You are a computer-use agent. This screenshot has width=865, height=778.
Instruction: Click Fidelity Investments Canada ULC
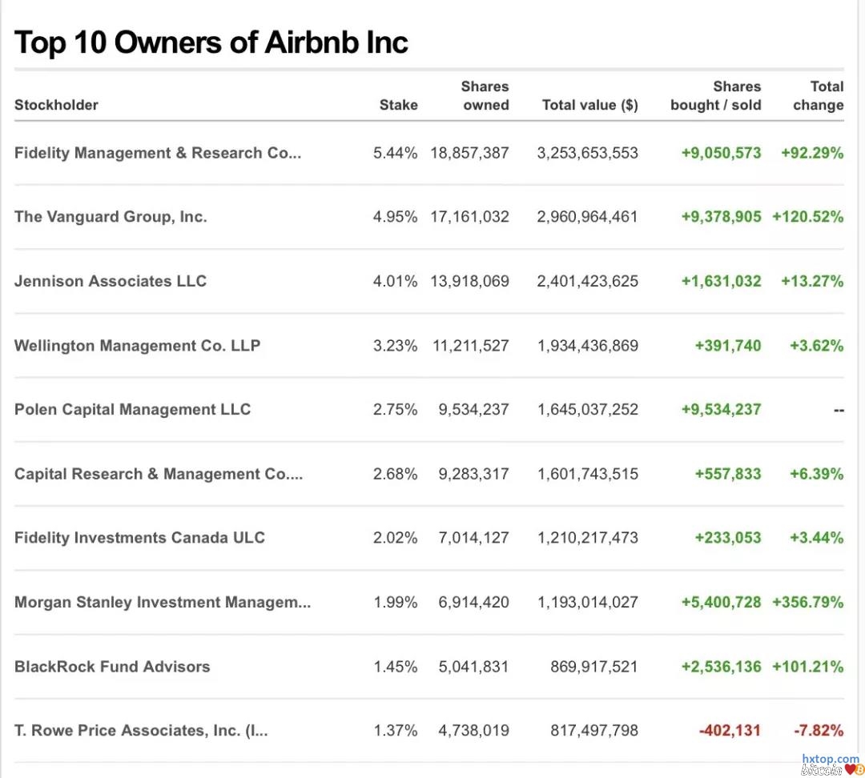[139, 538]
